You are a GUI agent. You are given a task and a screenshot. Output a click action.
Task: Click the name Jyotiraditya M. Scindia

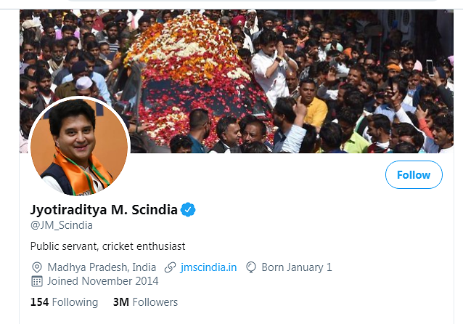[x=104, y=210]
